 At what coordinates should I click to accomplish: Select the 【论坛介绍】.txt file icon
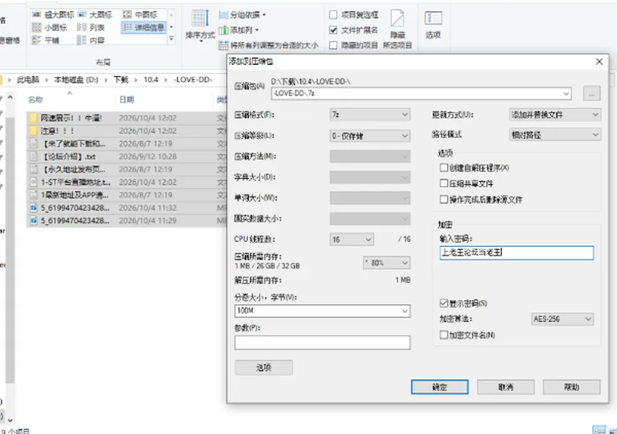pyautogui.click(x=34, y=156)
